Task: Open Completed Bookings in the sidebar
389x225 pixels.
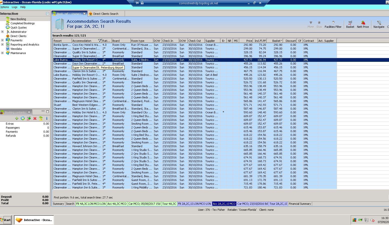Action: pyautogui.click(x=23, y=23)
